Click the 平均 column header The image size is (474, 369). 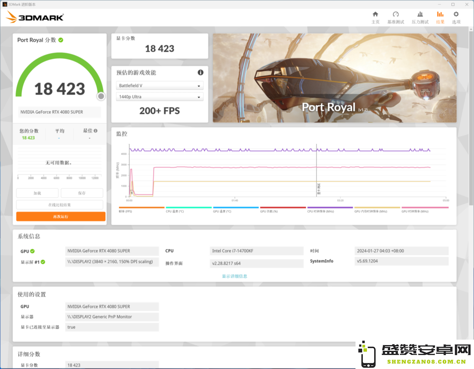tap(60, 131)
